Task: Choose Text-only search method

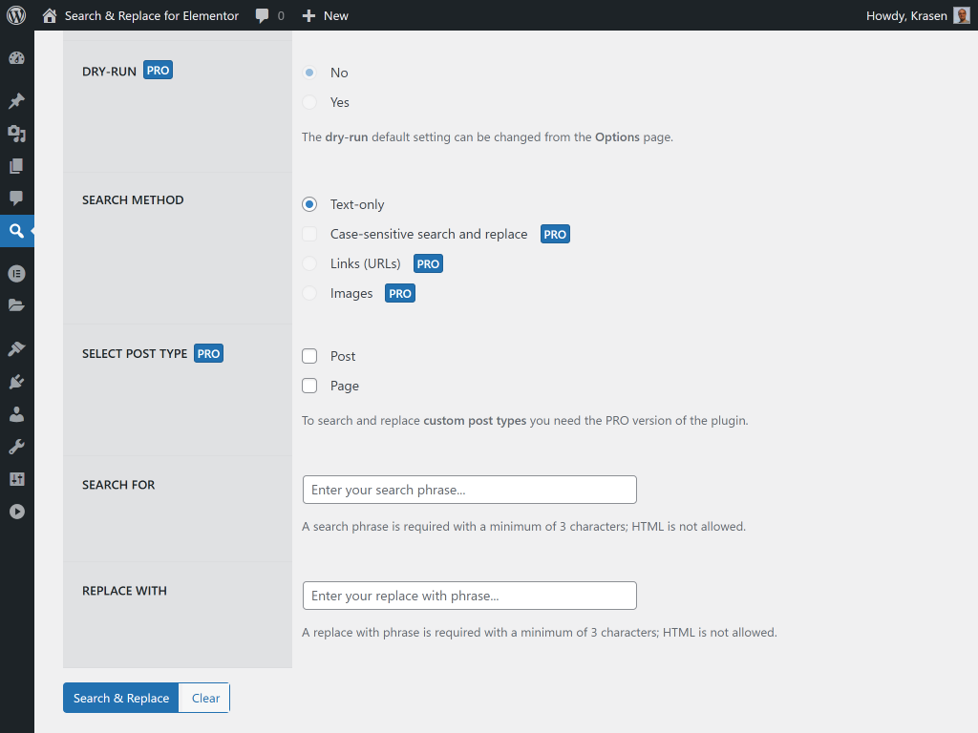Action: [x=309, y=204]
